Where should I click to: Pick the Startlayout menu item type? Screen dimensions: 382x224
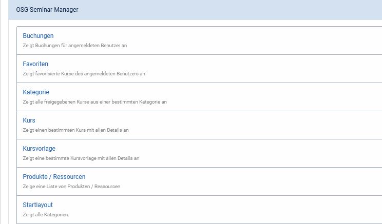tap(37, 205)
